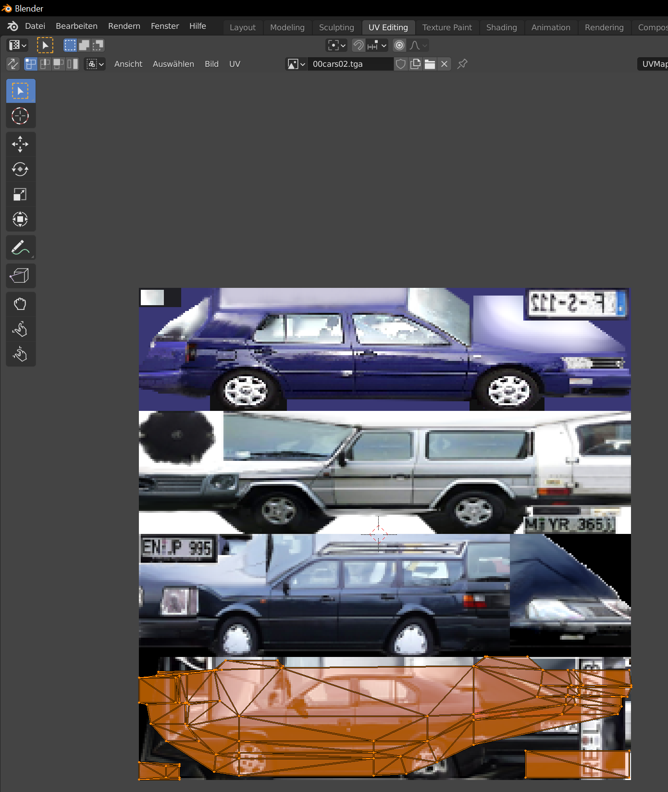Screen dimensions: 668x792
Task: Select the Pinch sculpt tool
Action: tap(21, 354)
